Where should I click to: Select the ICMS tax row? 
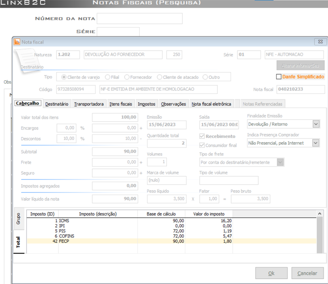(172, 221)
